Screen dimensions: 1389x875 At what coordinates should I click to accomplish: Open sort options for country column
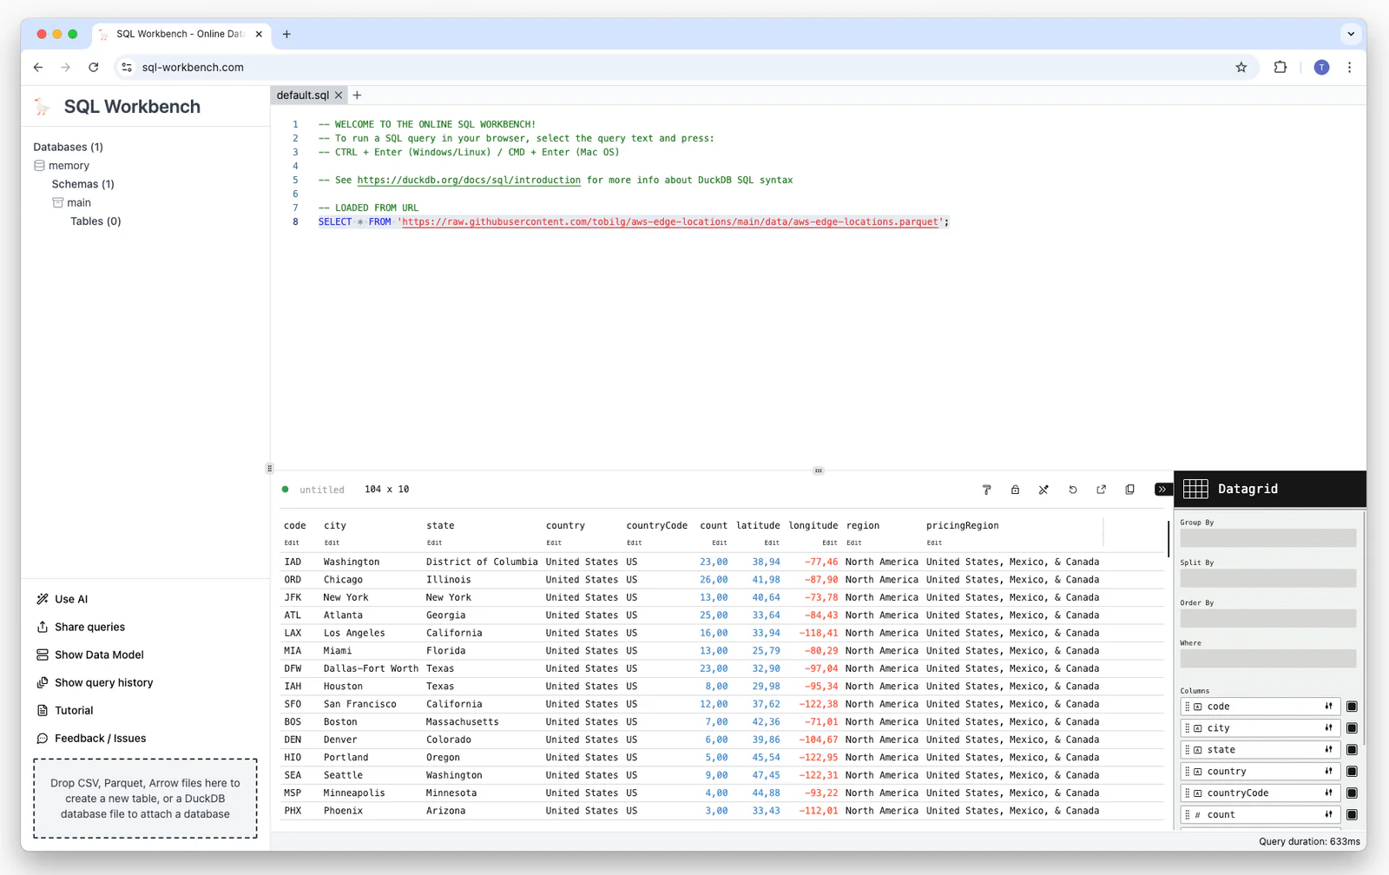coord(1328,772)
